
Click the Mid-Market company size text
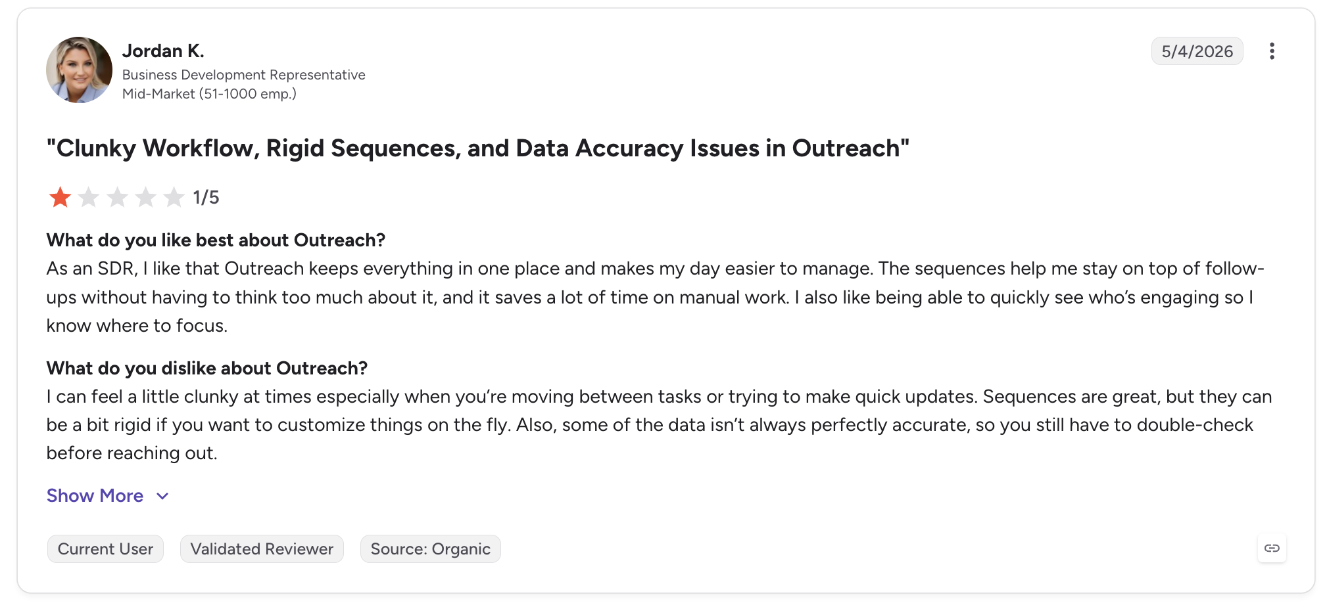[x=209, y=94]
